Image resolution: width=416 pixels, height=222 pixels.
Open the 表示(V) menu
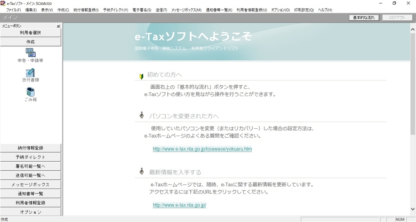(x=47, y=10)
